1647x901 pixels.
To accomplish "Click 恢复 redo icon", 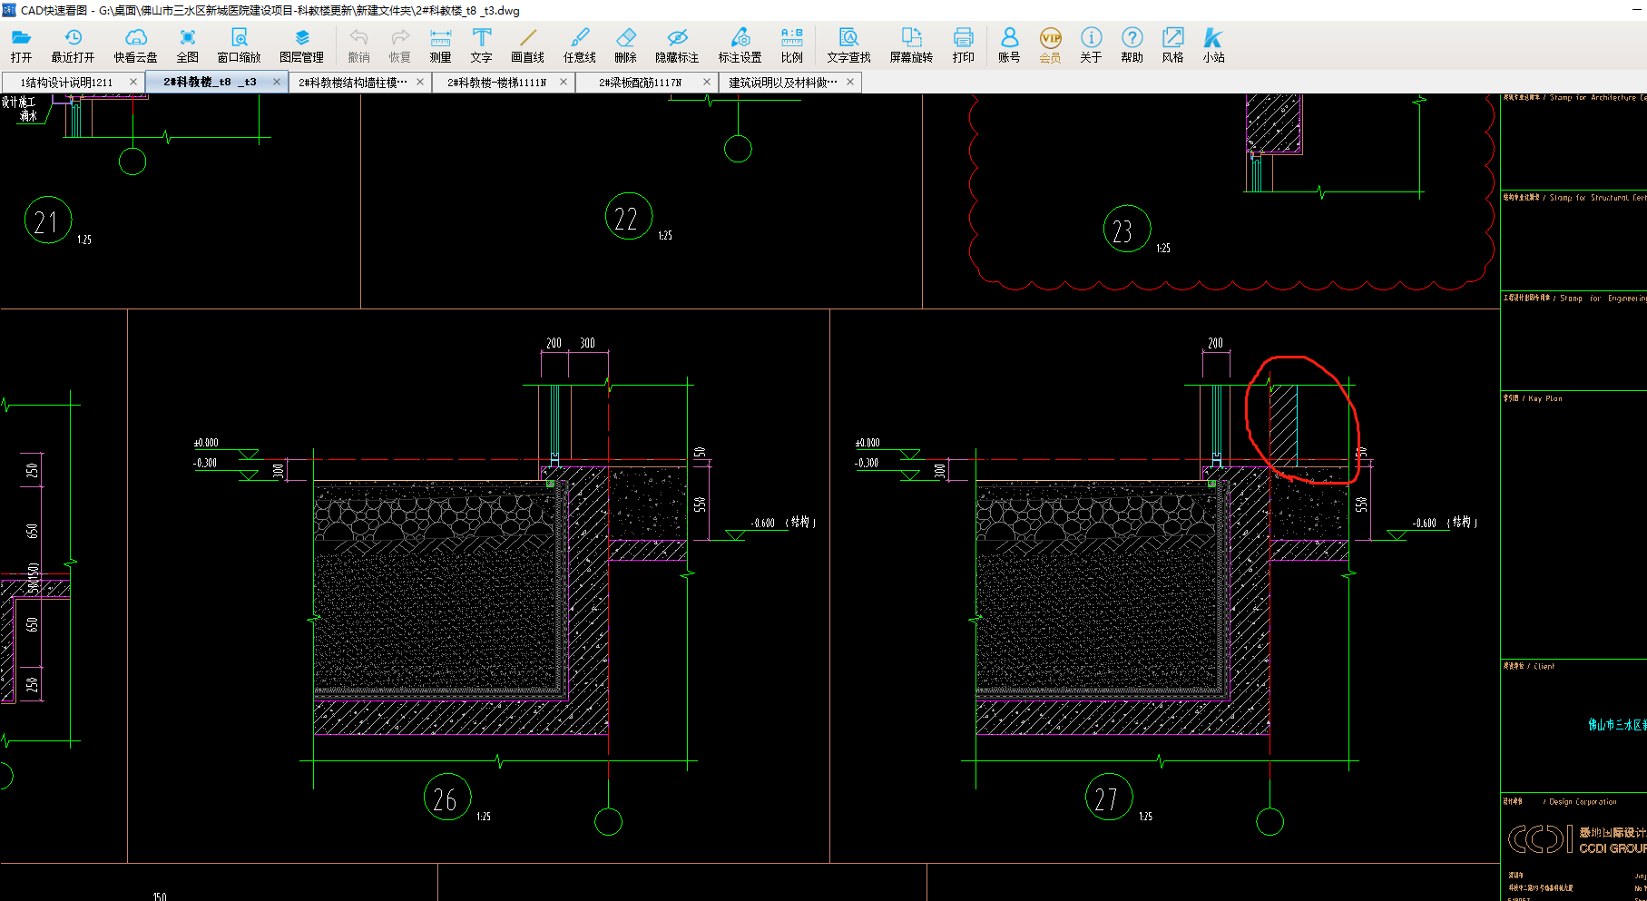I will coord(400,44).
